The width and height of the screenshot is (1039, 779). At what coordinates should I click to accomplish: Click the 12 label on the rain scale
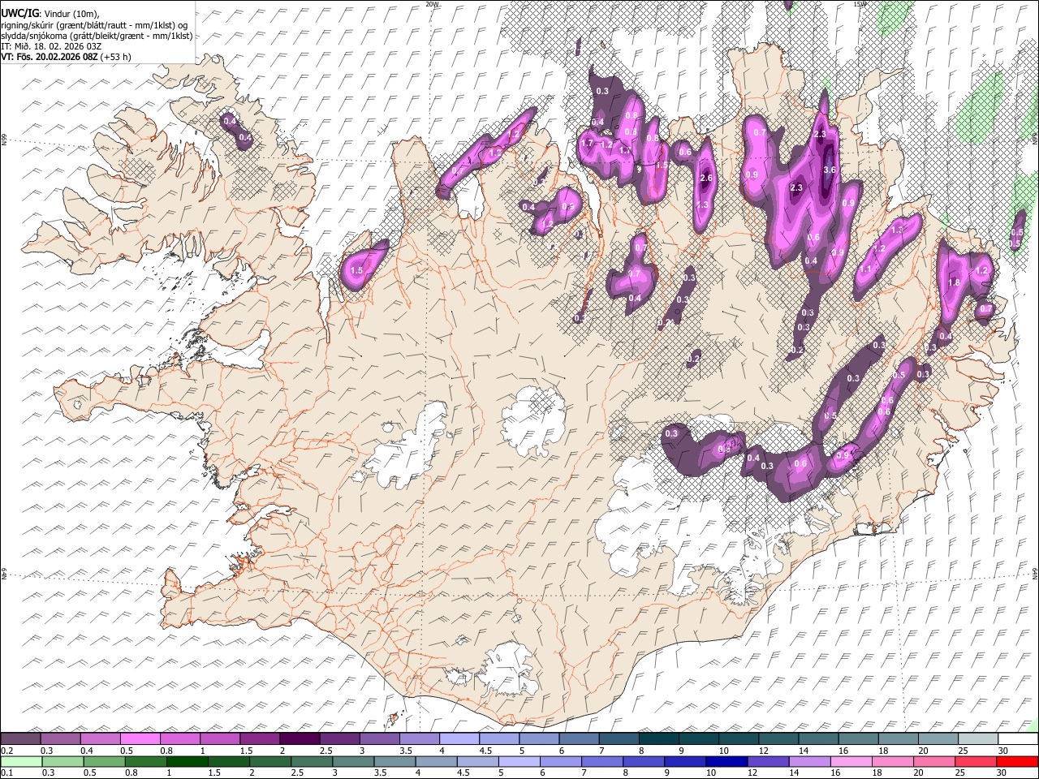coord(752,773)
